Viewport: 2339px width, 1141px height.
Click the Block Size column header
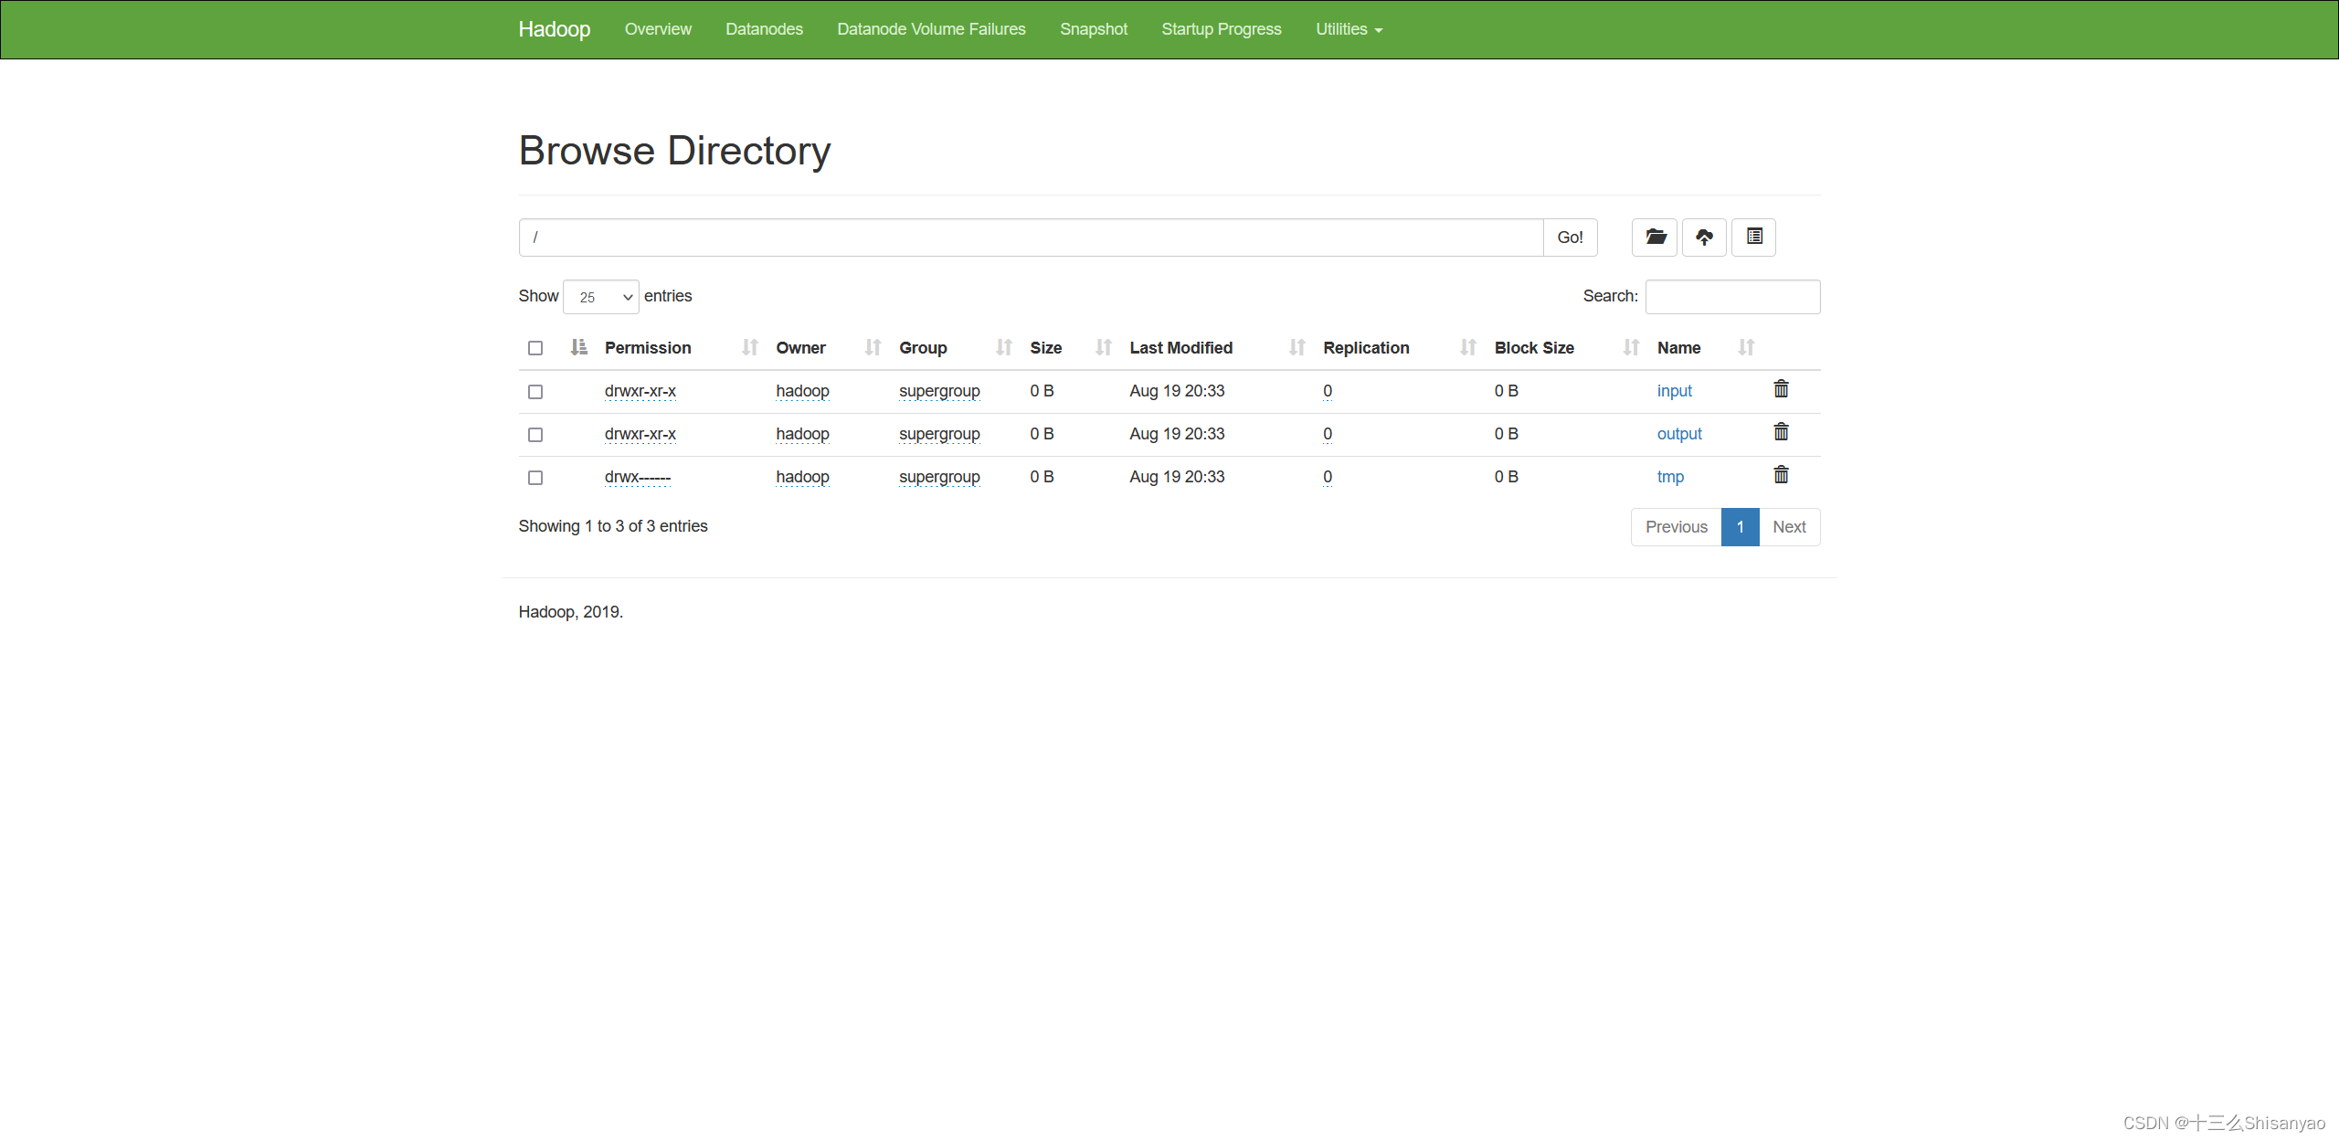pyautogui.click(x=1534, y=348)
